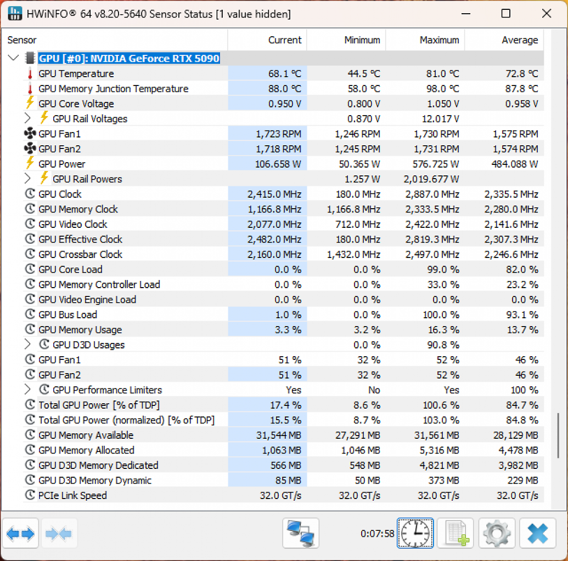The height and width of the screenshot is (561, 568).
Task: Click the HWiNFO application icon in title bar
Action: coord(14,14)
